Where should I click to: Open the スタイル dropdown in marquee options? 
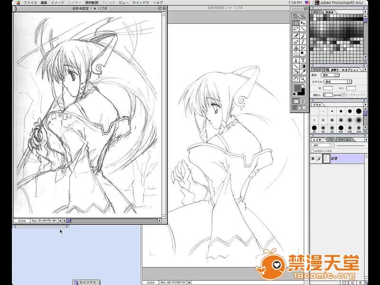point(337,82)
